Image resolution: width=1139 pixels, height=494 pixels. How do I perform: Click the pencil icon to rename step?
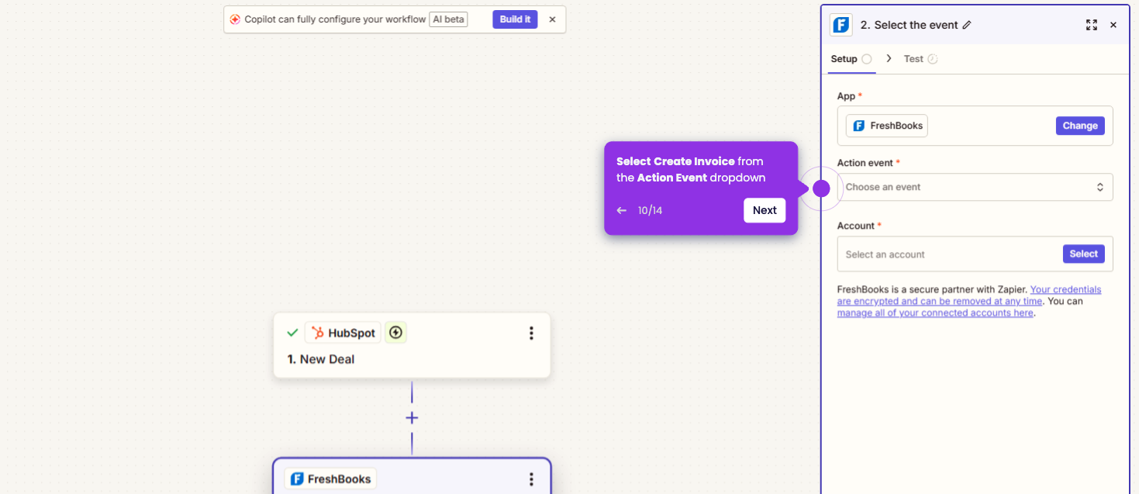click(967, 25)
